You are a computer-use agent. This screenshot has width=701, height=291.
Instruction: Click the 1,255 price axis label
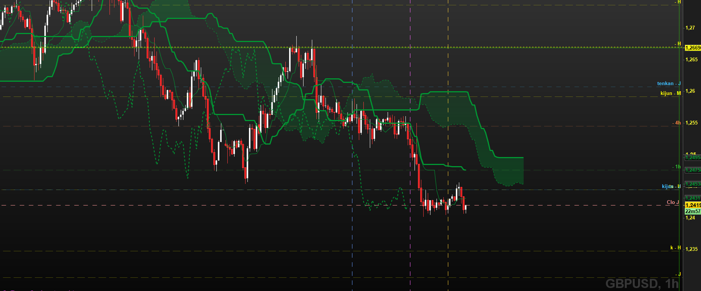tap(691, 123)
